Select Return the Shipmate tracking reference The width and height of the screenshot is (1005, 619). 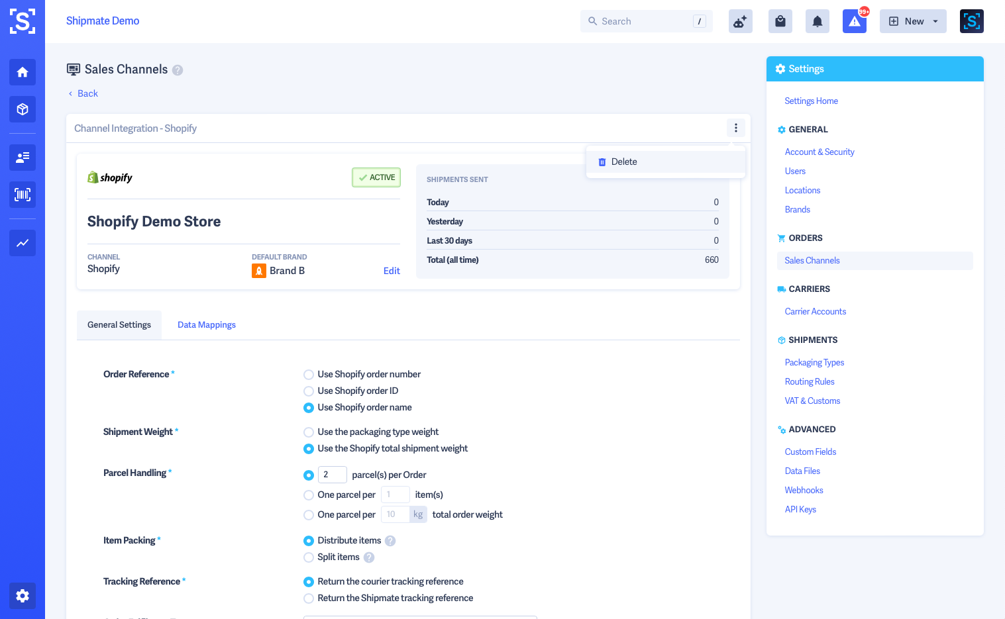308,598
